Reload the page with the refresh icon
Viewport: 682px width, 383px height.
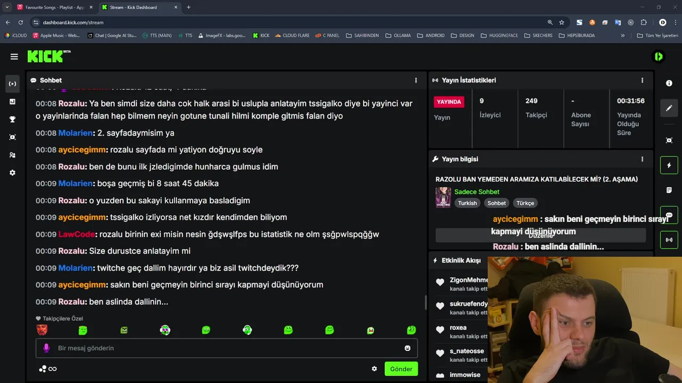[x=21, y=22]
